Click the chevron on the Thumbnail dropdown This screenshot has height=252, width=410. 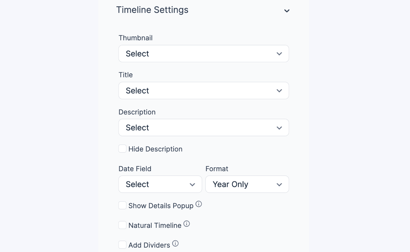point(279,54)
